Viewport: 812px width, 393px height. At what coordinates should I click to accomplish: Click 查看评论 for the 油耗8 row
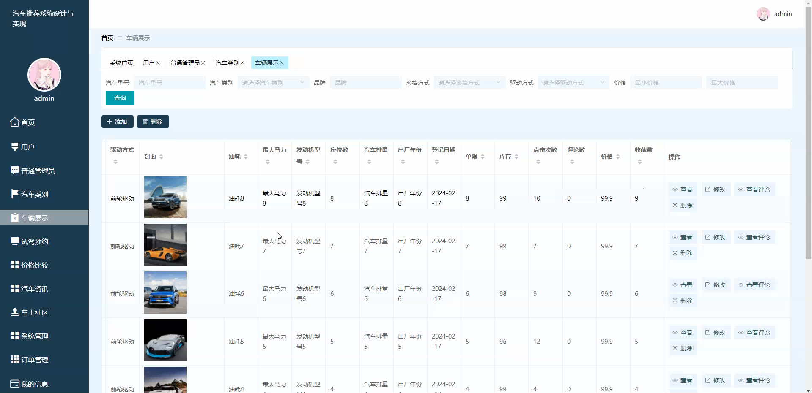pyautogui.click(x=754, y=190)
